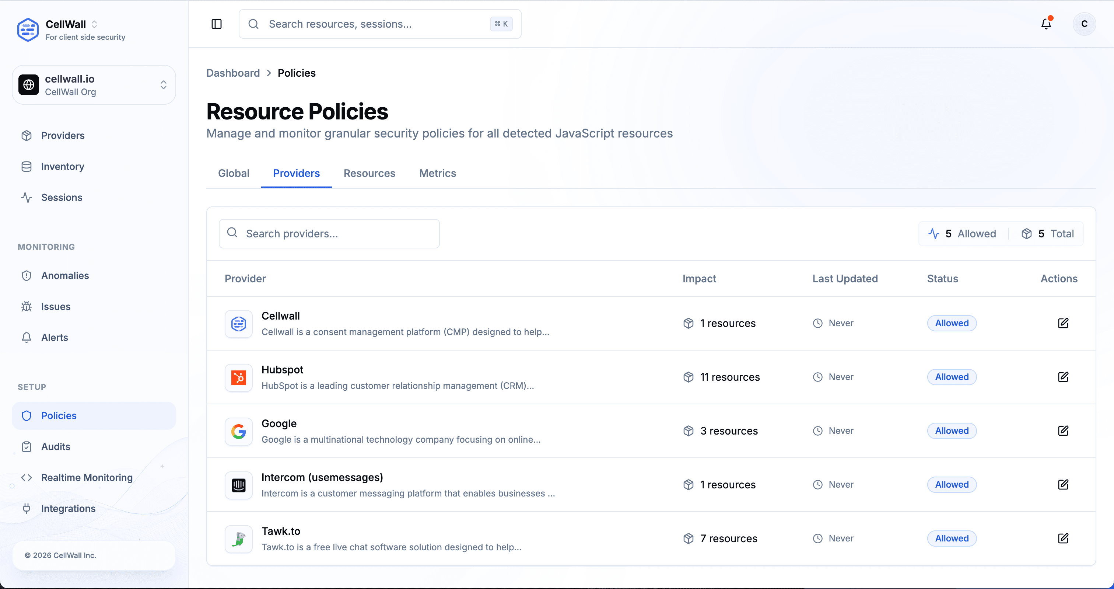The width and height of the screenshot is (1114, 589).
Task: Click the Policies breadcrumb
Action: pos(297,73)
